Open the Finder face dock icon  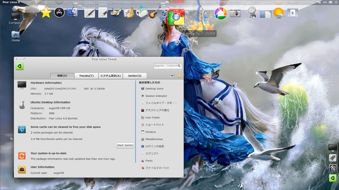tap(72, 12)
